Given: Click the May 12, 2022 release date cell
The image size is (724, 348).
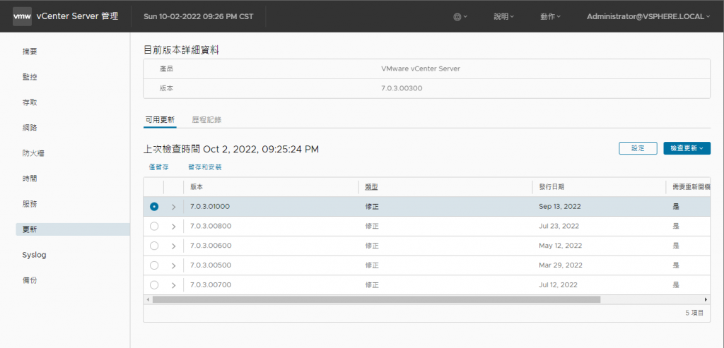Looking at the screenshot, I should pos(560,246).
